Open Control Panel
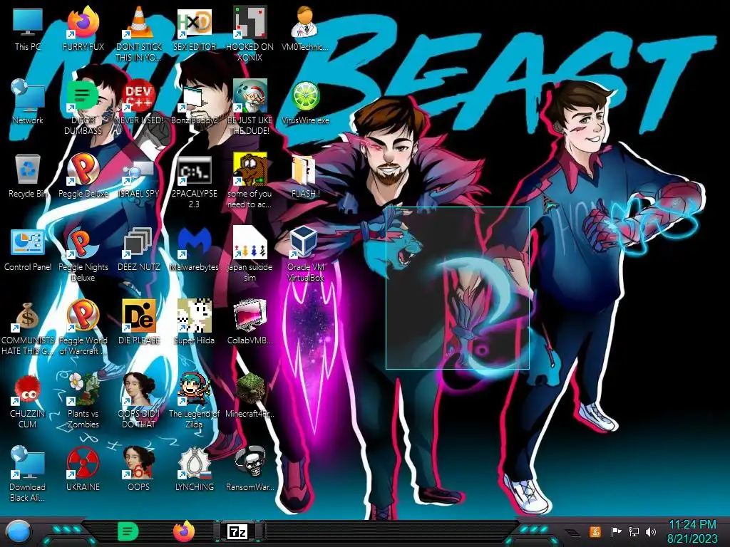 28,249
